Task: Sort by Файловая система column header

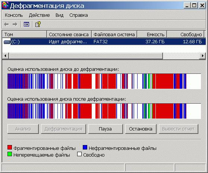Action: pos(114,34)
